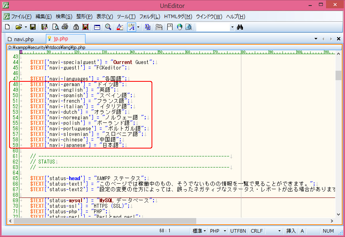This screenshot has width=345, height=237.
Task: Open the 標準 dropdown in status bar
Action: pos(199,231)
